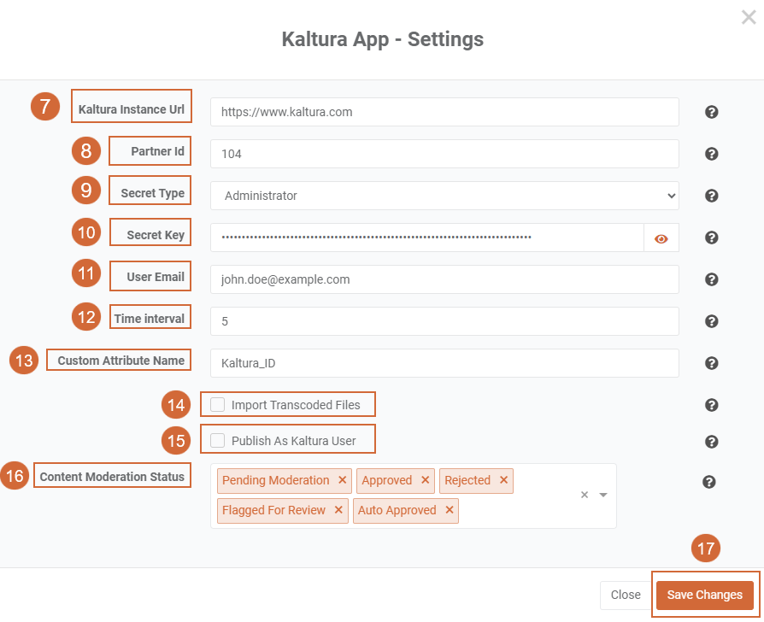Click the Close button

click(626, 595)
